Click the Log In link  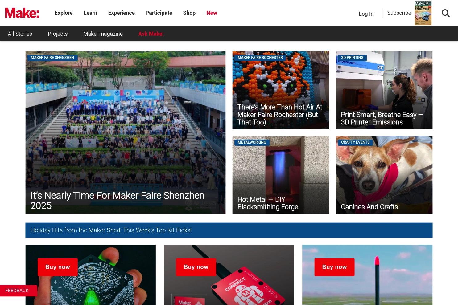(366, 14)
